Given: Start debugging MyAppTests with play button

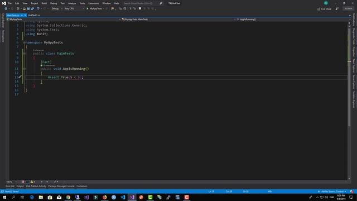Looking at the screenshot, I should coord(94,9).
